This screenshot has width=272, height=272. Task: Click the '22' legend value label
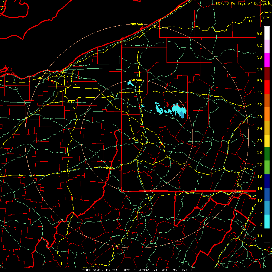[260, 165]
